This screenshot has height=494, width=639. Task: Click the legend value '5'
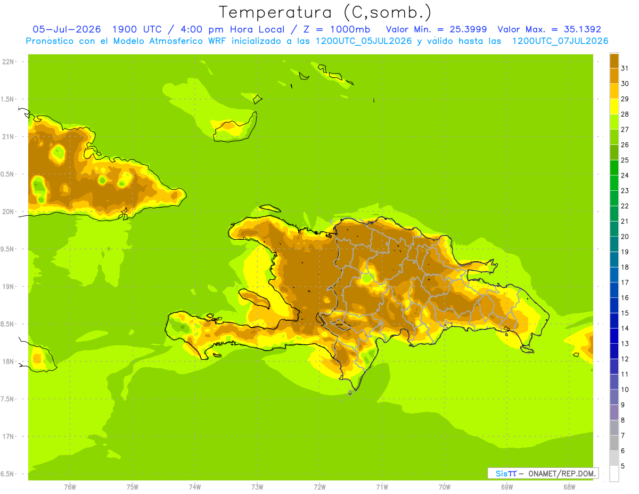(622, 466)
